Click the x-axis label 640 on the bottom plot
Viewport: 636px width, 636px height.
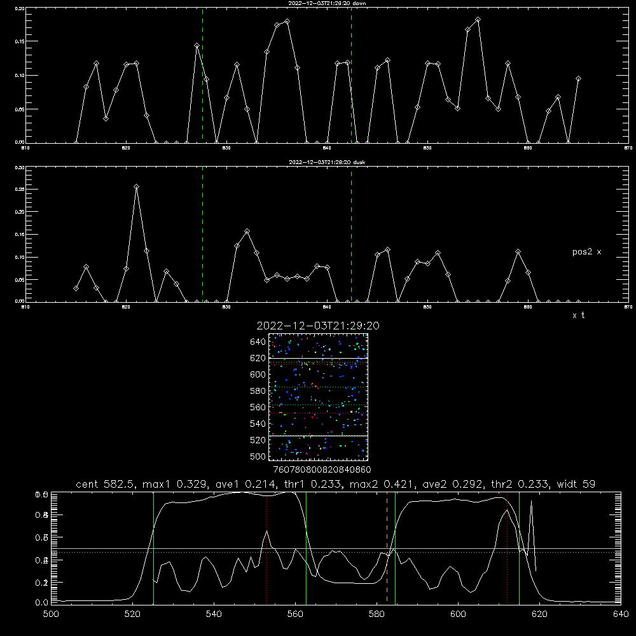pos(621,614)
